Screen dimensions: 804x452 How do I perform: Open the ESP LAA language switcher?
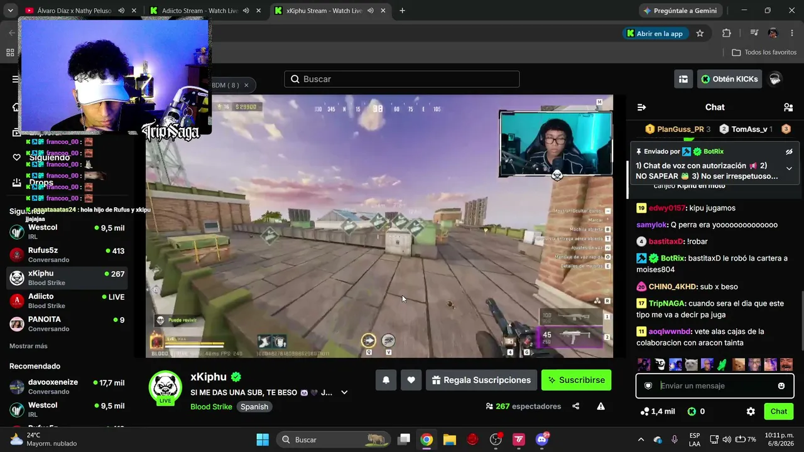tap(695, 439)
